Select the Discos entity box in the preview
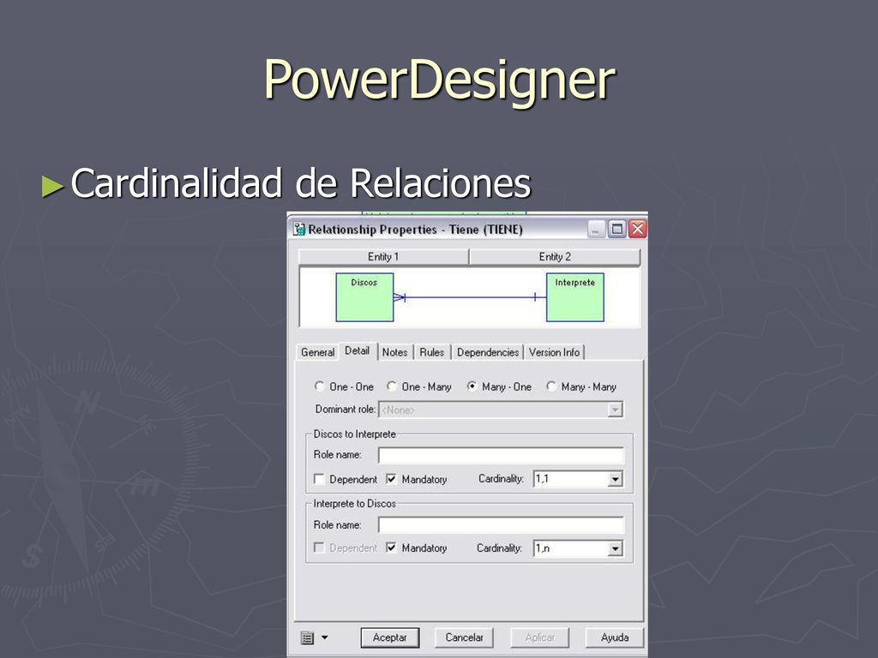The image size is (878, 658). (x=364, y=297)
